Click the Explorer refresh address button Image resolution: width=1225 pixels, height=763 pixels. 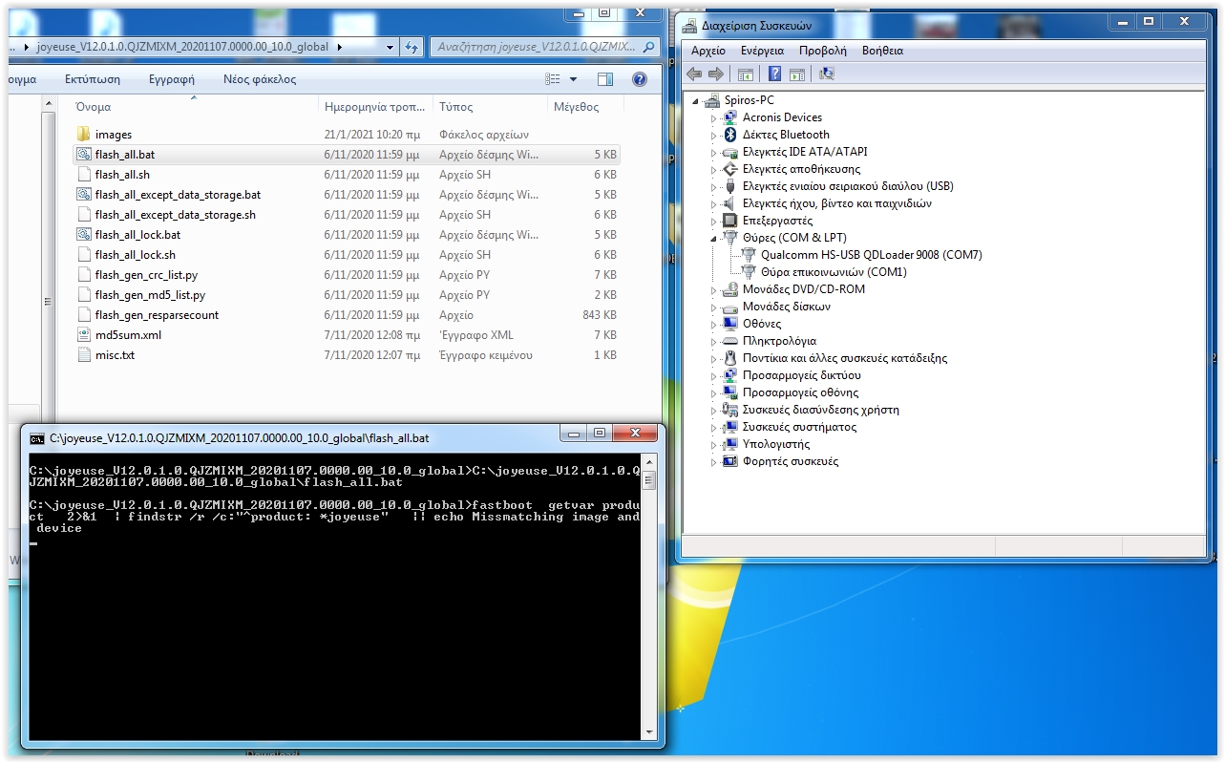pos(412,47)
